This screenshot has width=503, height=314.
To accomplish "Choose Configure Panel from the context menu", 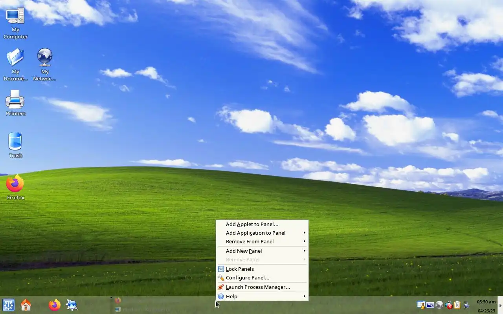I will [x=262, y=277].
